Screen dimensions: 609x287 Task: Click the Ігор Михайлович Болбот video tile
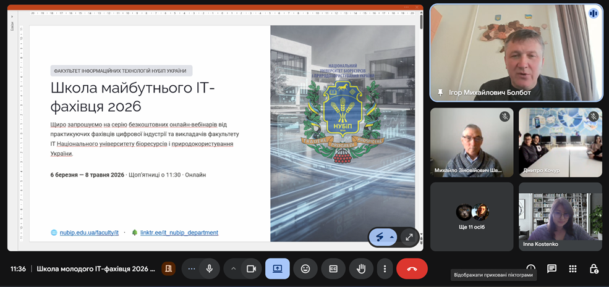point(516,52)
